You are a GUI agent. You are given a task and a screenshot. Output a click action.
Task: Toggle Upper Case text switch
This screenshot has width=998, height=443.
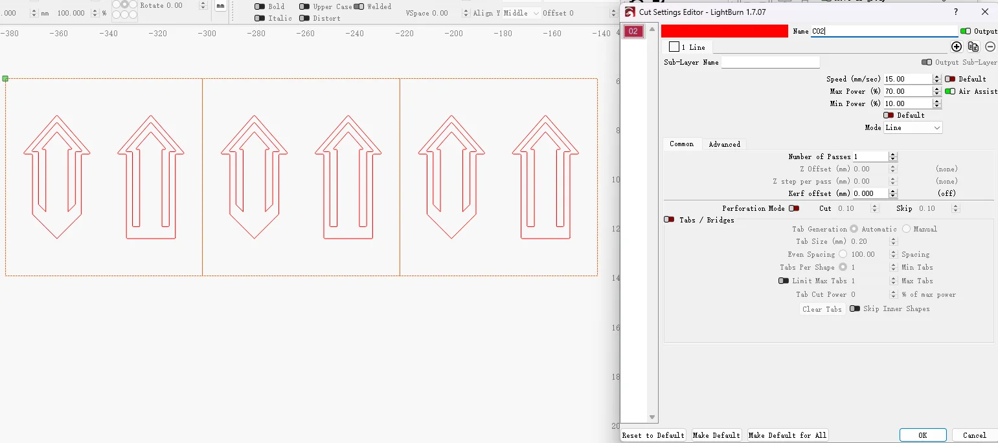point(304,6)
